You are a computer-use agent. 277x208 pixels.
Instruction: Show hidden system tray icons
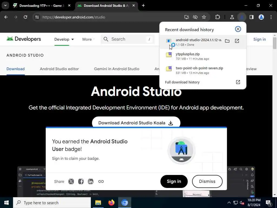(x=229, y=203)
